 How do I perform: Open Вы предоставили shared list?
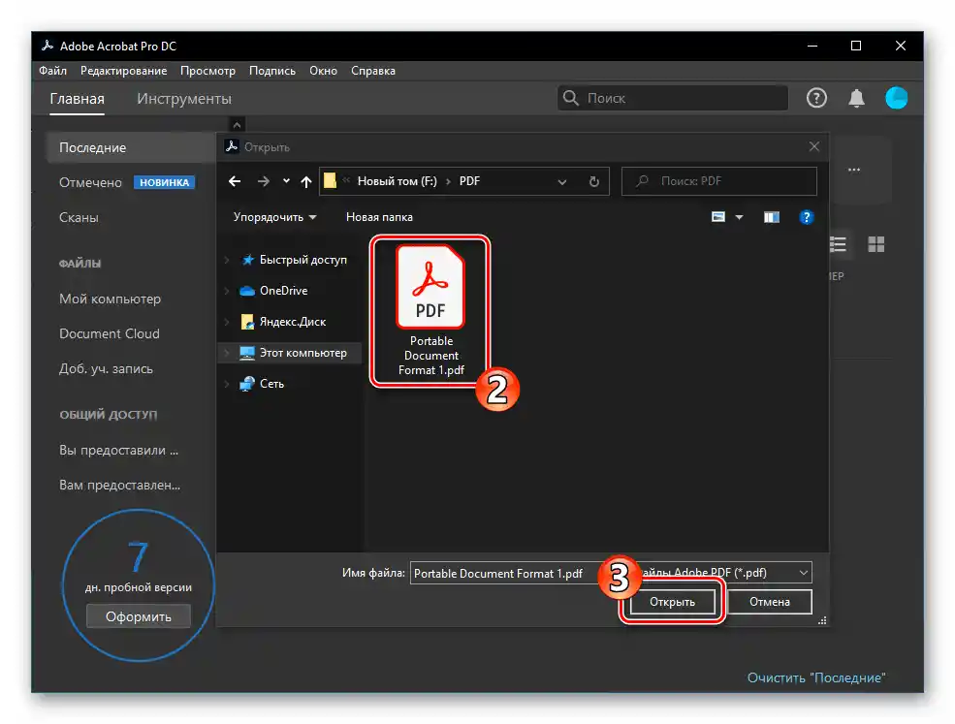pyautogui.click(x=118, y=451)
